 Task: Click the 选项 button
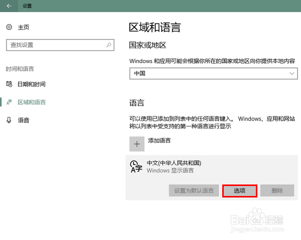click(x=240, y=190)
